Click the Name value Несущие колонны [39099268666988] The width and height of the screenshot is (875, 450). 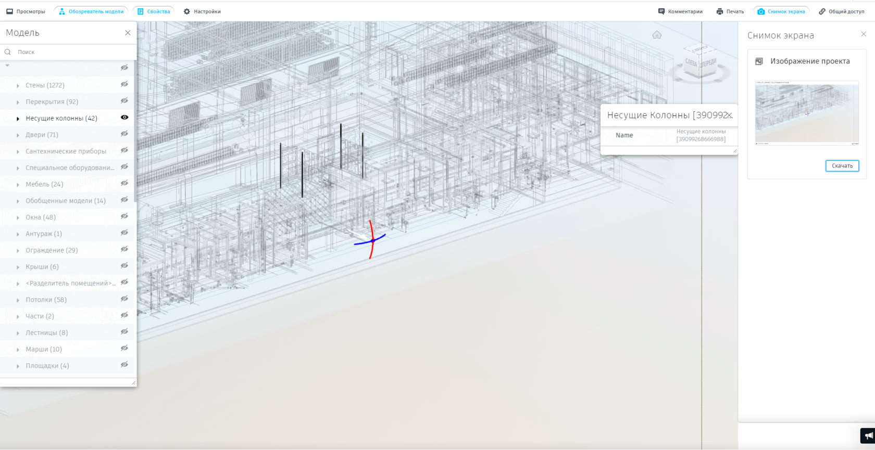click(x=701, y=135)
